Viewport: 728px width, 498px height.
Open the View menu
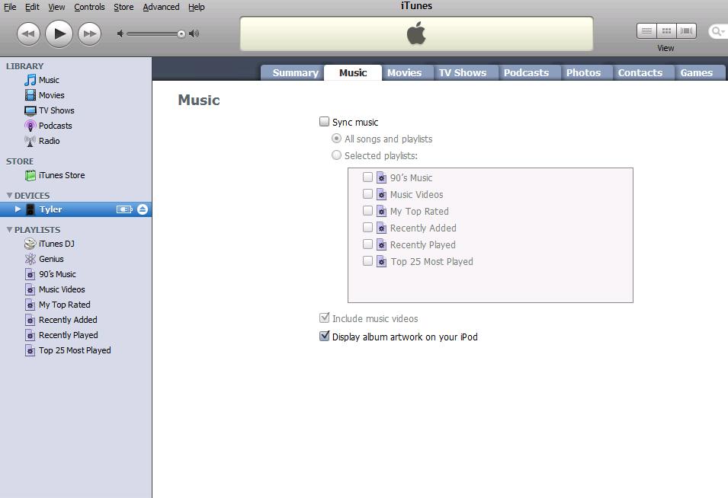click(x=56, y=7)
